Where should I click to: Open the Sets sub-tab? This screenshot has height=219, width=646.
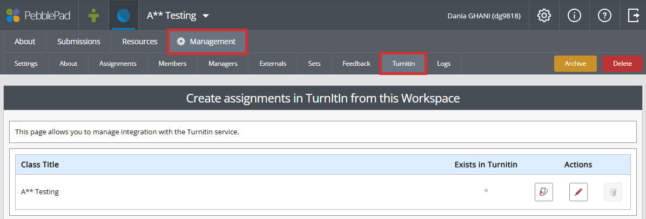click(x=314, y=64)
